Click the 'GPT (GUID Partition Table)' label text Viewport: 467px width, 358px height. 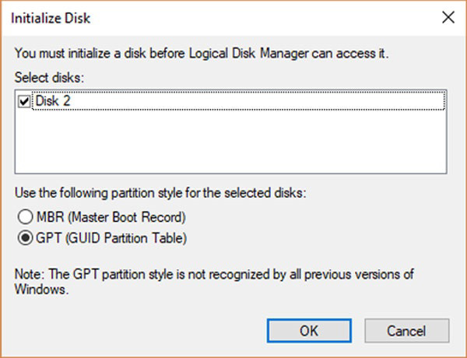point(110,237)
